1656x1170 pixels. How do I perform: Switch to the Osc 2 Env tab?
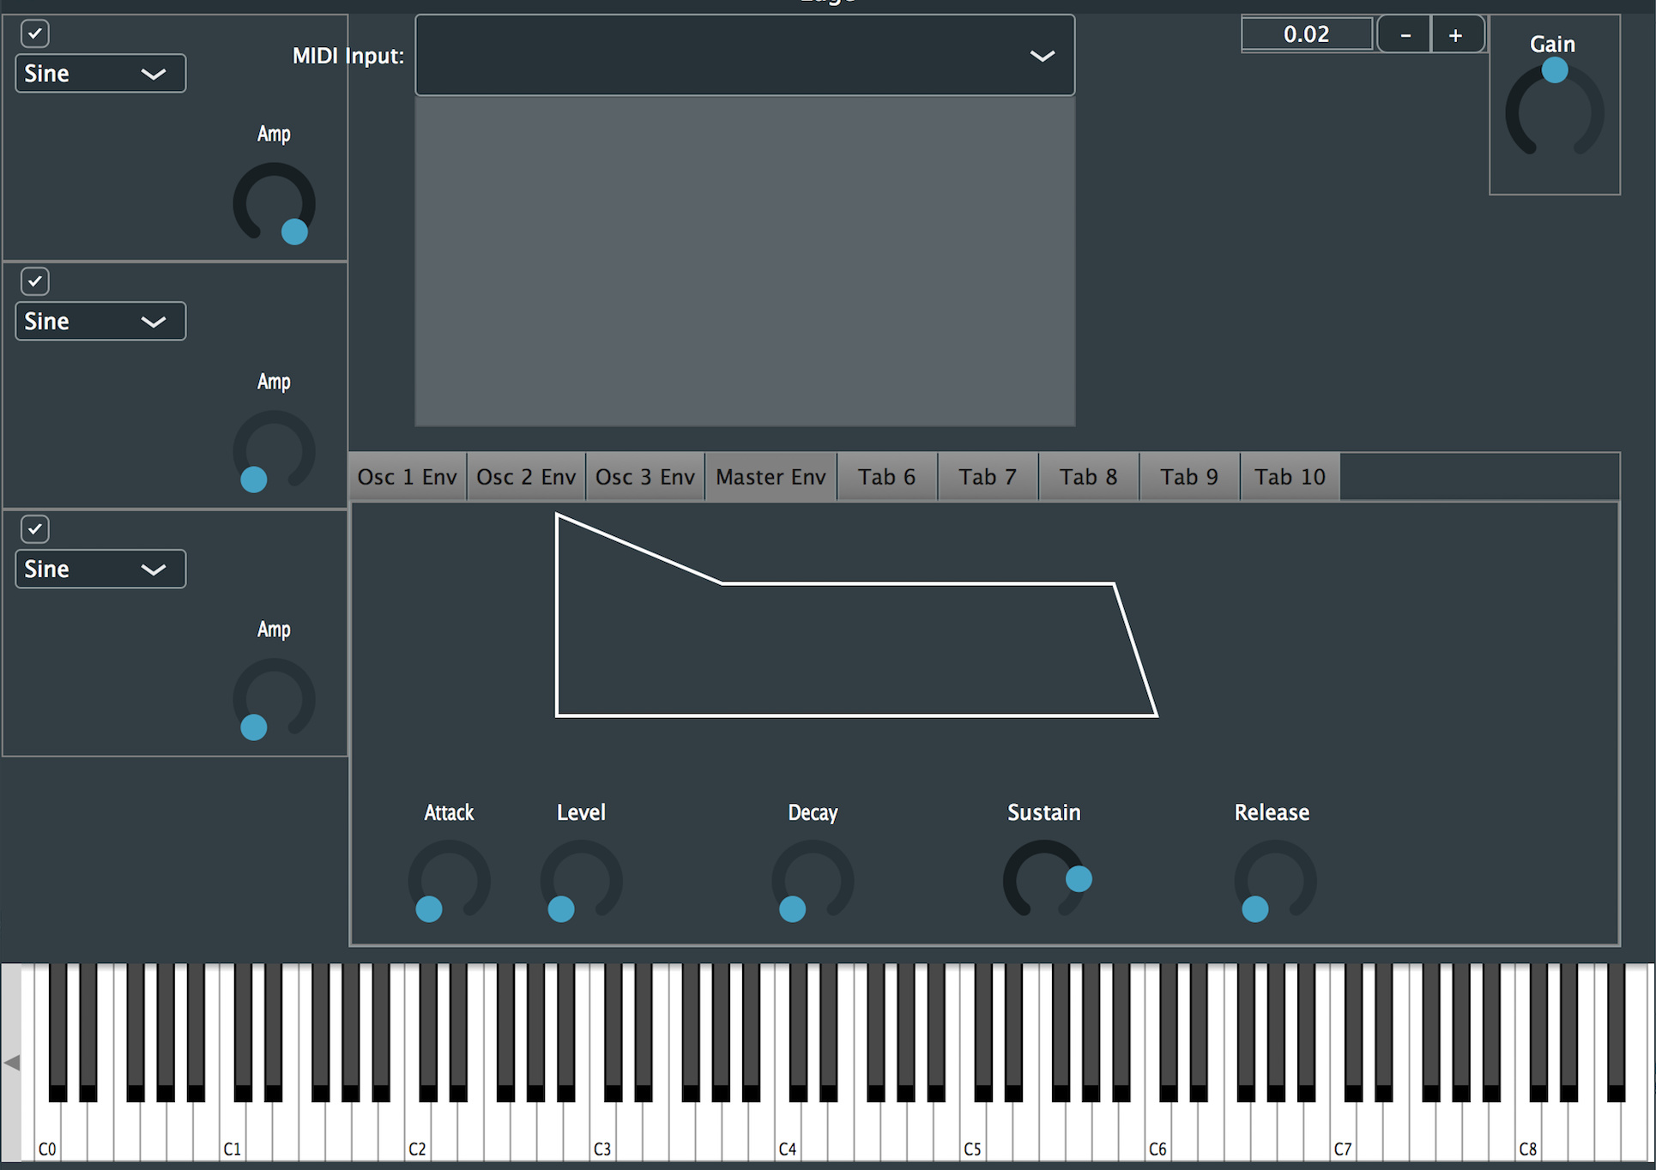pyautogui.click(x=526, y=477)
